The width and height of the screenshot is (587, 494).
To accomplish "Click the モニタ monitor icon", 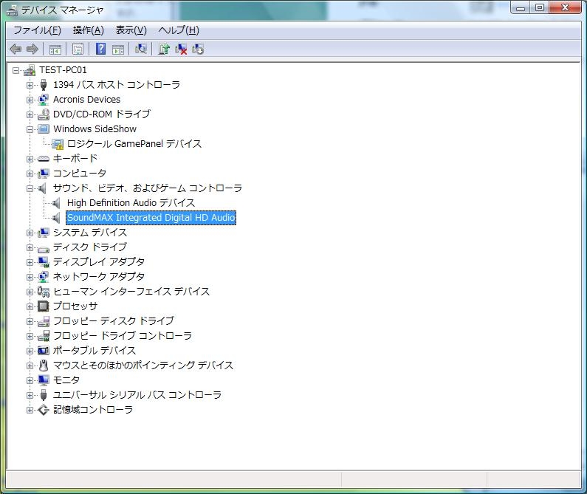I will point(44,380).
